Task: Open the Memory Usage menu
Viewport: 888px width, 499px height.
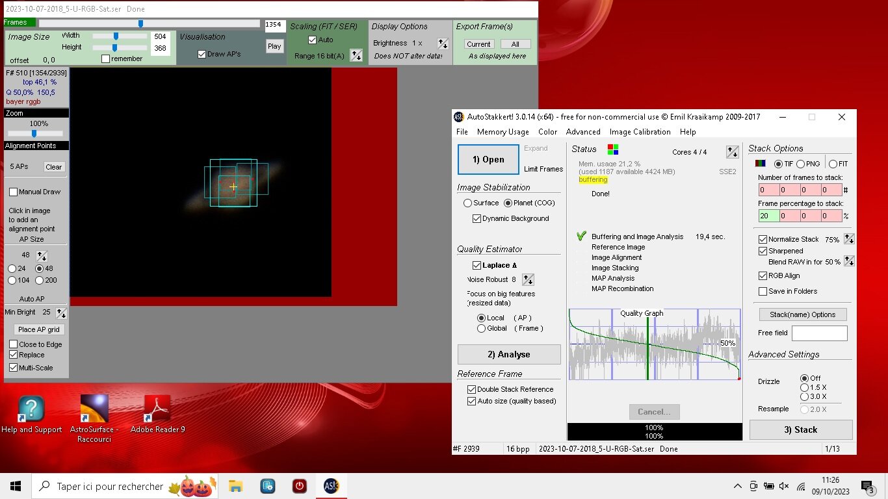Action: (x=503, y=132)
